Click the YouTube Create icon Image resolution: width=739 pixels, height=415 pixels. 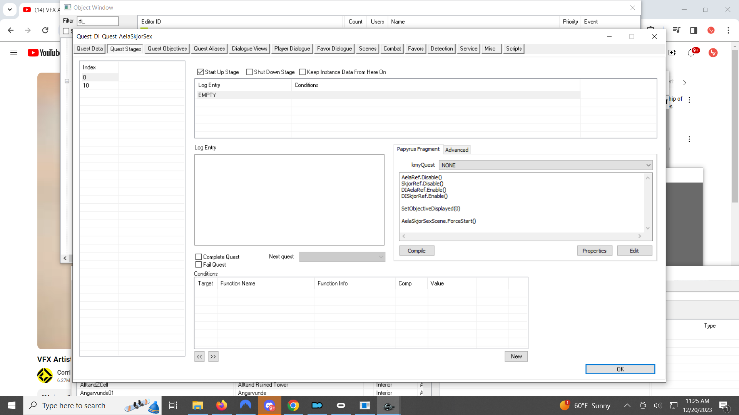coord(673,53)
